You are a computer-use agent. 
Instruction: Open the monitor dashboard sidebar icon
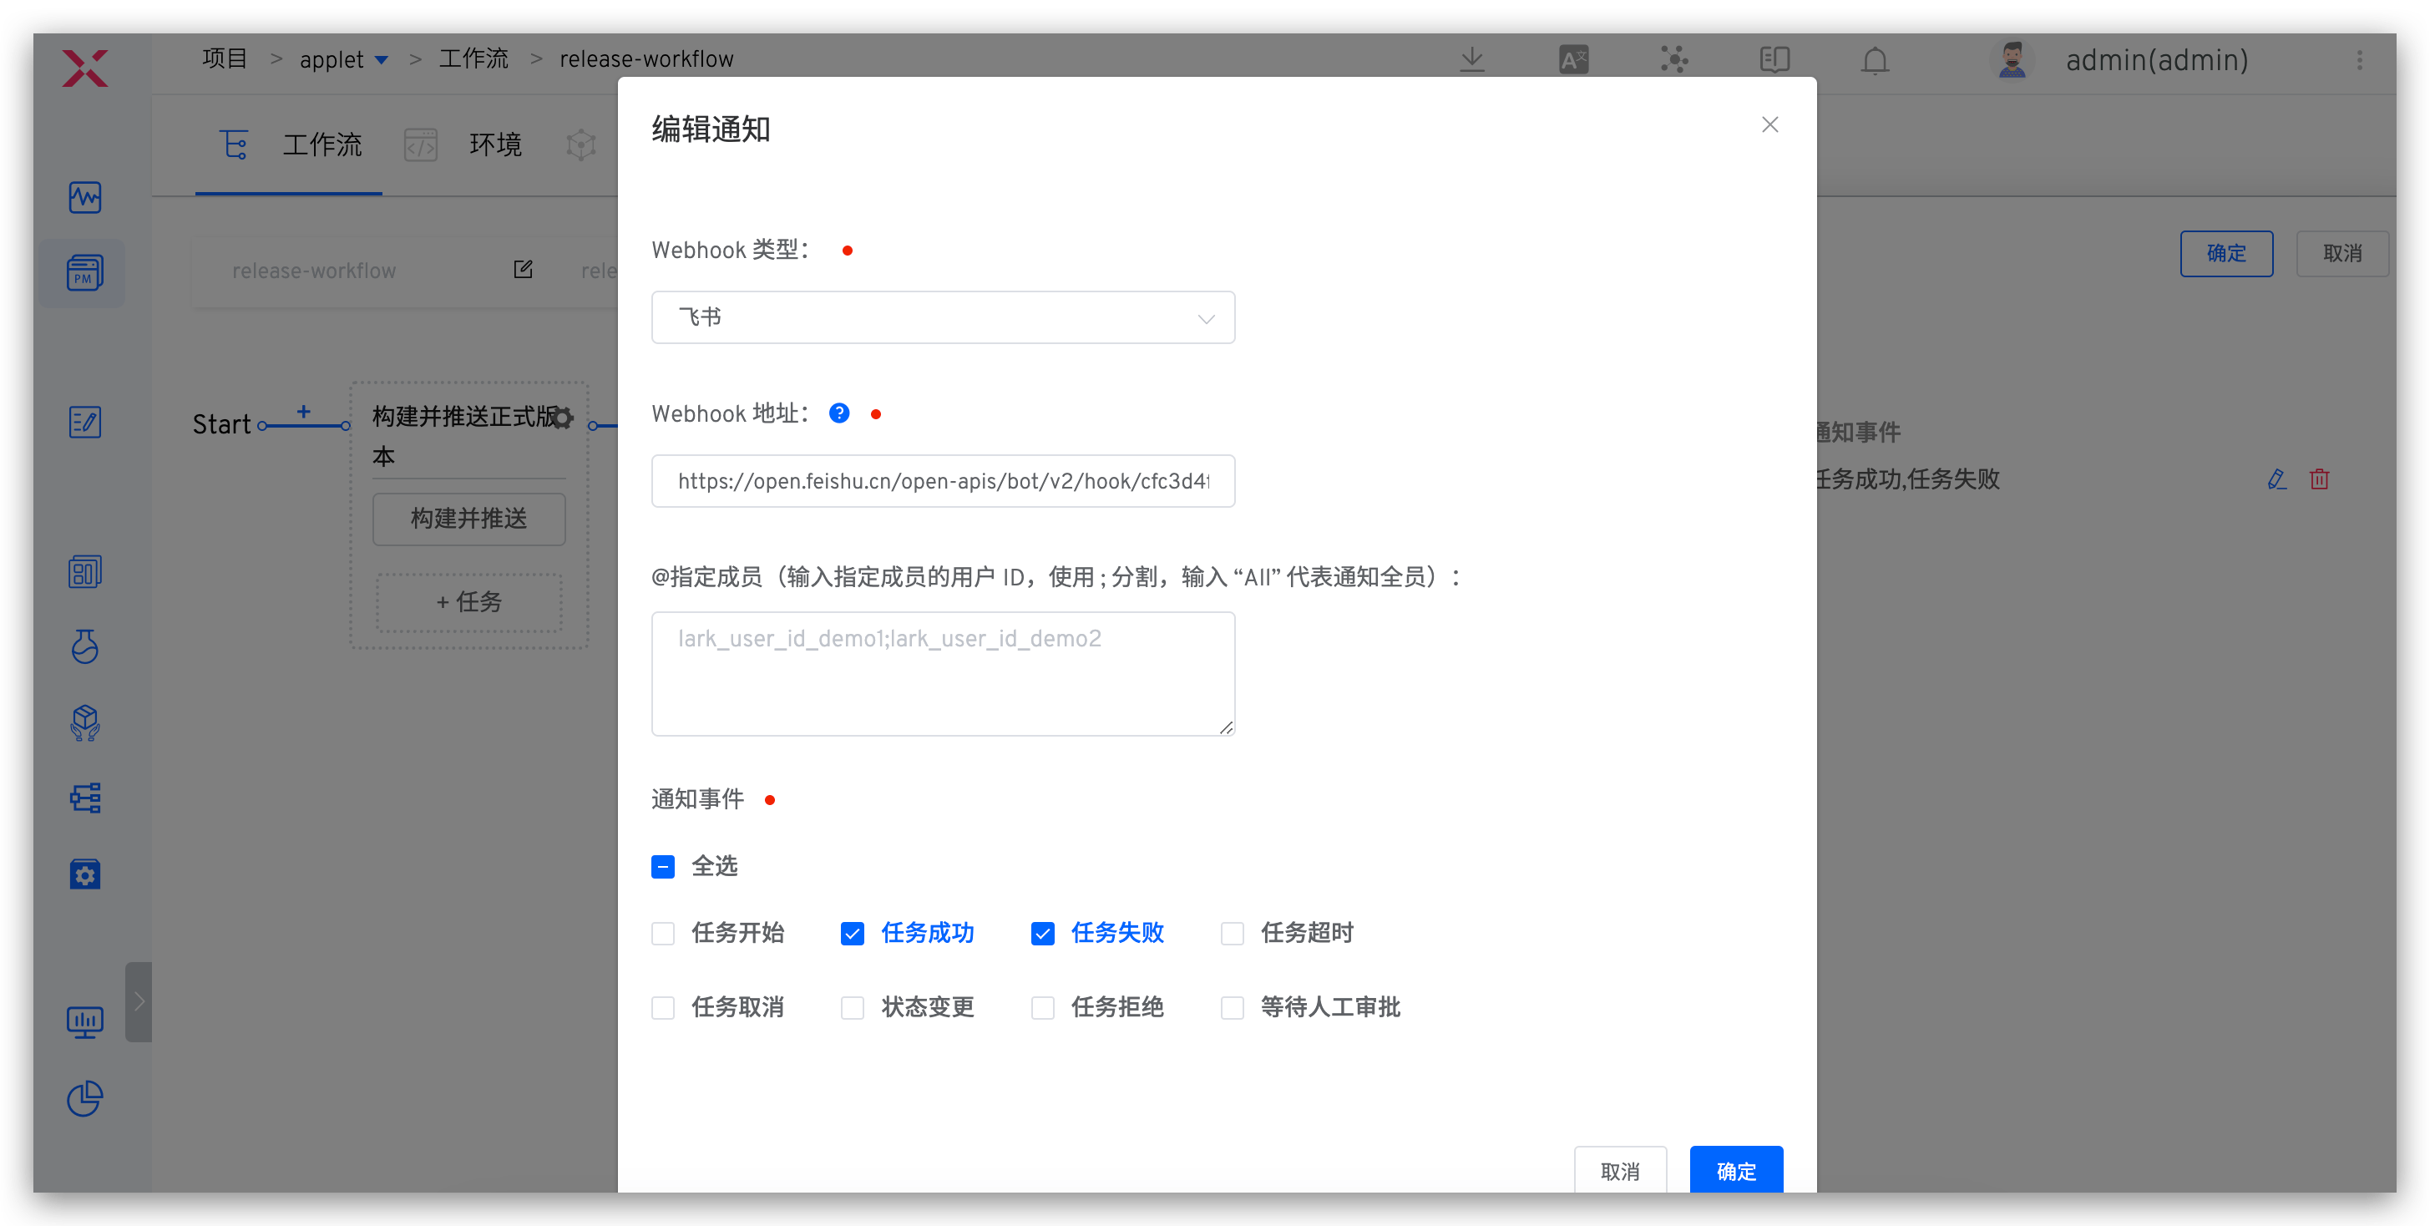pyautogui.click(x=85, y=1022)
